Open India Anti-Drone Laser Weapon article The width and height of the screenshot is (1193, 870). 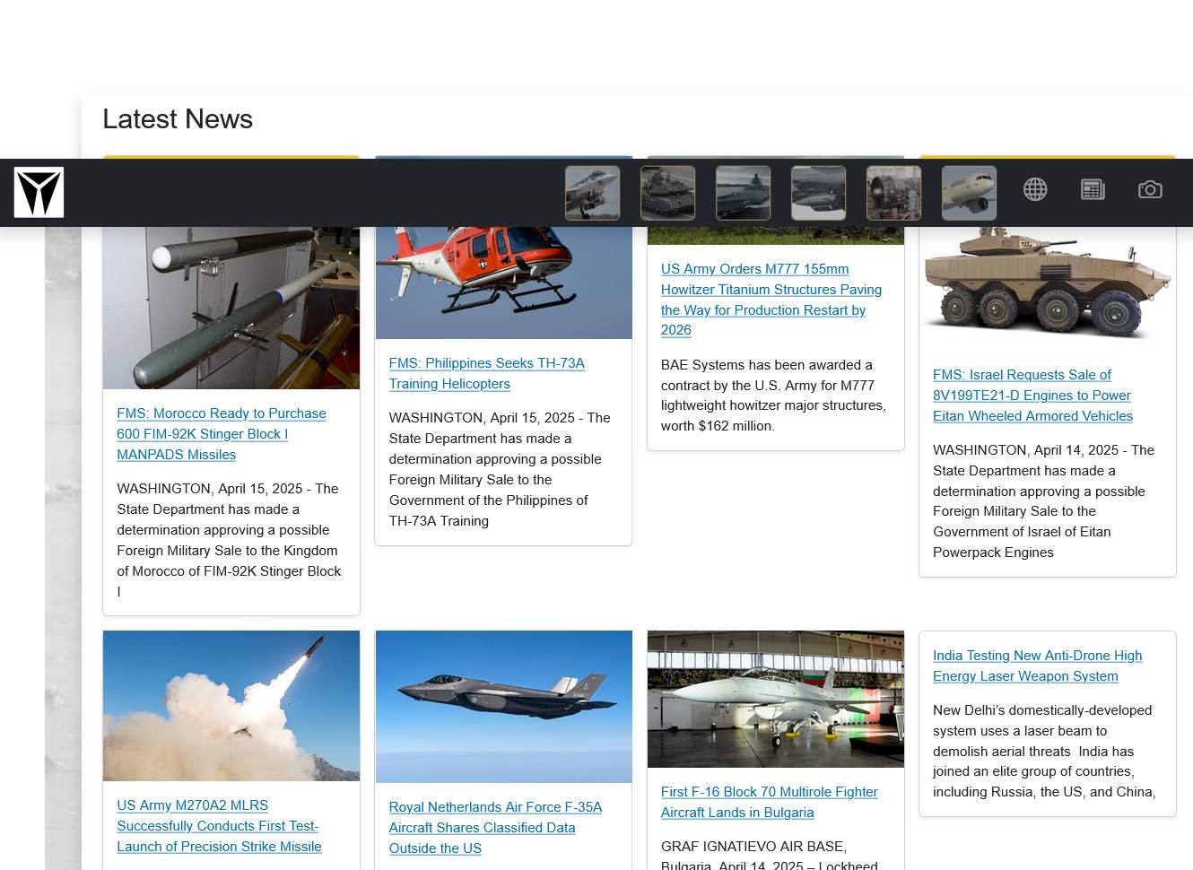1037,666
